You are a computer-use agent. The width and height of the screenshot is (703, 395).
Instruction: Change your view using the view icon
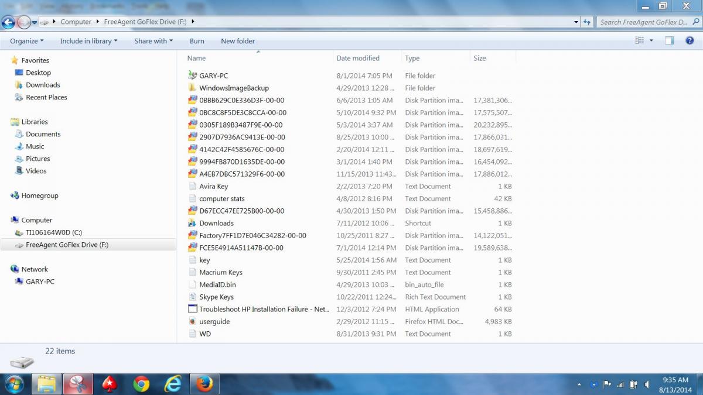(639, 40)
